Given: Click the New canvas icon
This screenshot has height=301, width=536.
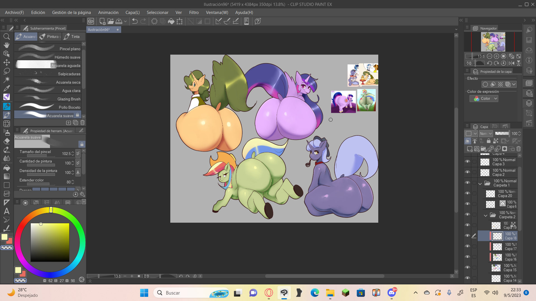Looking at the screenshot, I should point(102,21).
